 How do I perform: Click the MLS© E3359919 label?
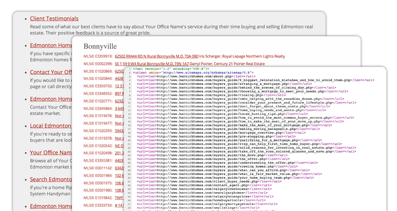[x=98, y=56]
